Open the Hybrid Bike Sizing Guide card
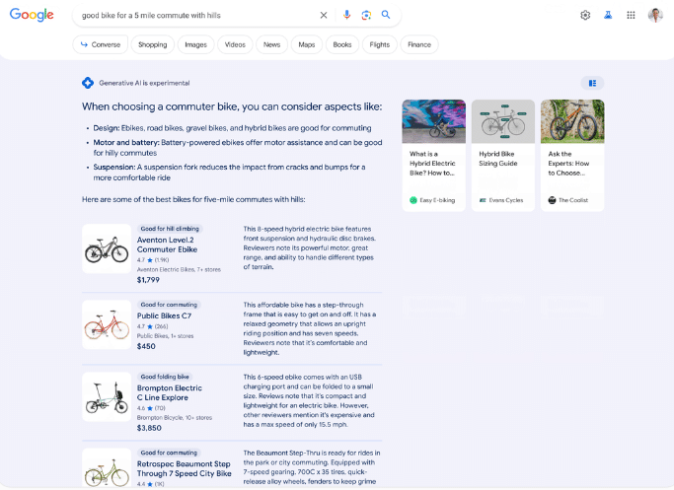 tap(503, 156)
